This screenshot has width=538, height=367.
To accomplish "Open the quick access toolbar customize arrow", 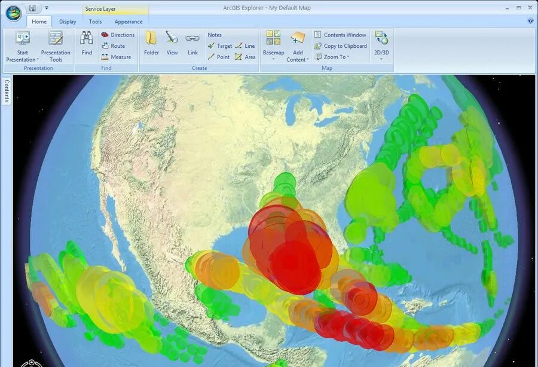I will pyautogui.click(x=47, y=8).
